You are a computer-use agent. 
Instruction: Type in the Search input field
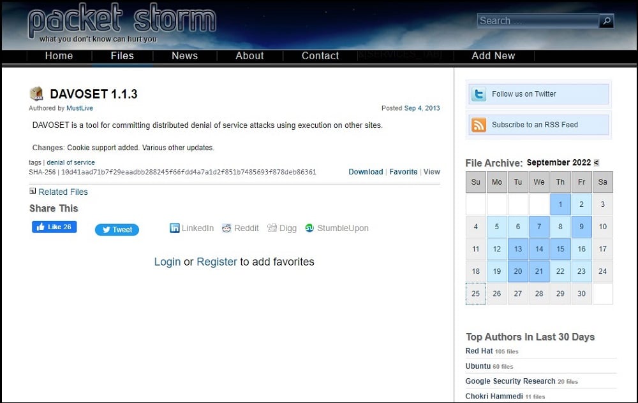tap(537, 21)
